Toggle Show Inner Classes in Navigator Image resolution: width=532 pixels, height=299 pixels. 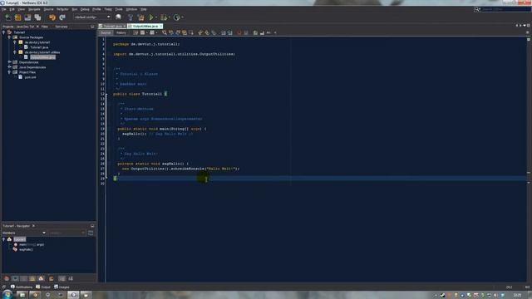click(41, 279)
